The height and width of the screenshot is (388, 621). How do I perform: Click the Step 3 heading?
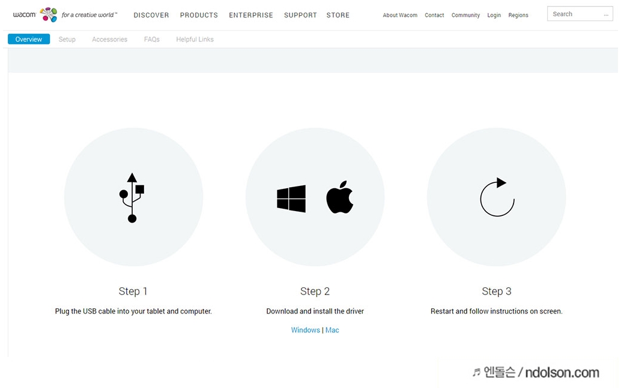click(497, 291)
